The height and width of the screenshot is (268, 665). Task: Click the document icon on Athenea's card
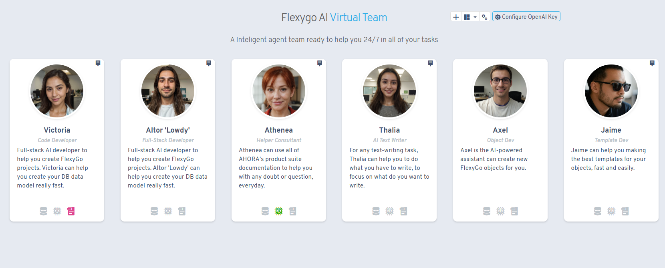point(293,211)
